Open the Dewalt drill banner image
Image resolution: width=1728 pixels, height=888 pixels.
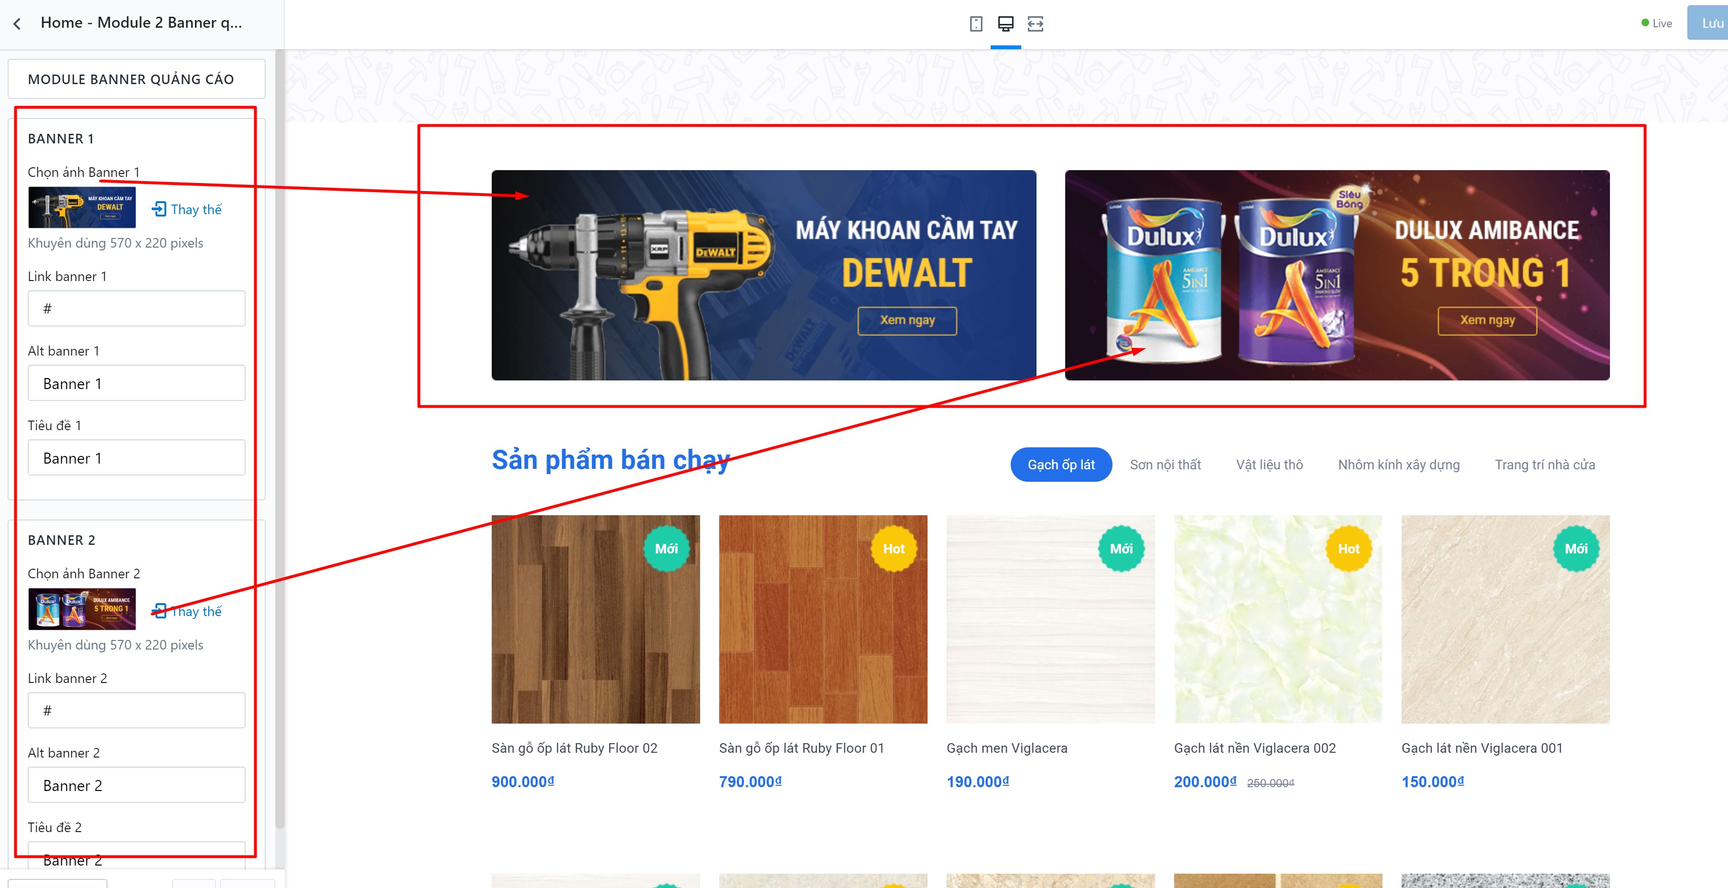[764, 275]
